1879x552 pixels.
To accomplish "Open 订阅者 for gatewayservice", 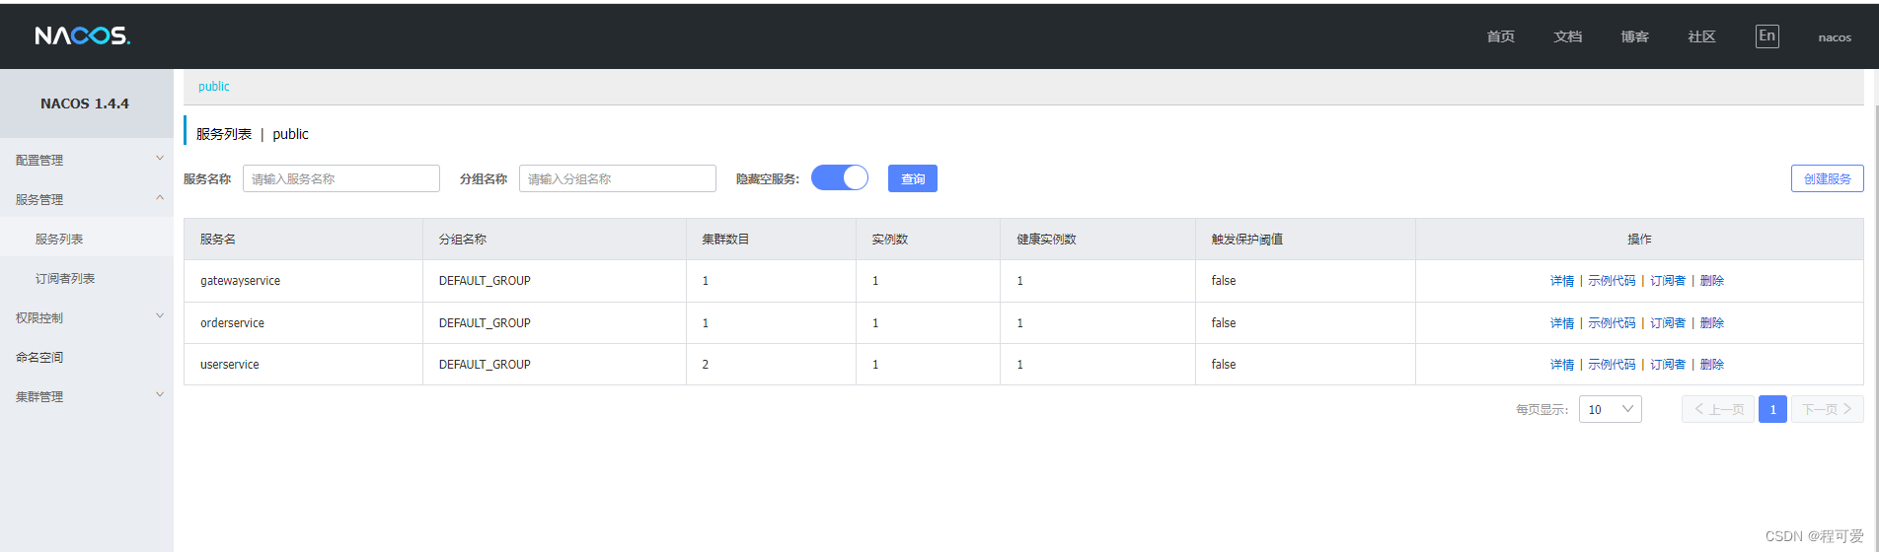I will click(1668, 281).
